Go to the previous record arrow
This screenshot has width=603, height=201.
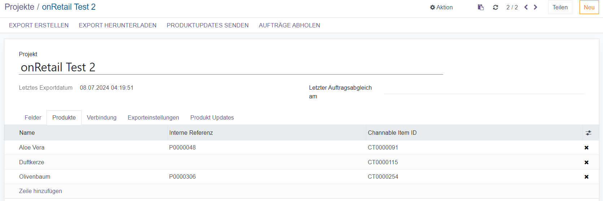click(x=526, y=7)
